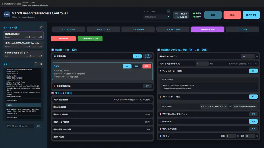Click the 'MarkN Resonite Headless Controller' title

coord(40,13)
